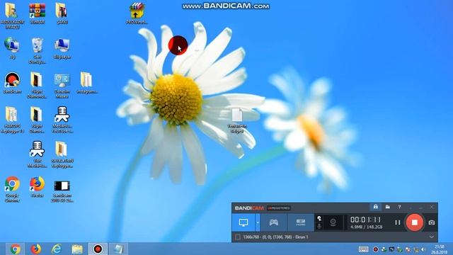The width and height of the screenshot is (453, 255).
Task: Pause the Bandicam recording
Action: pos(398,222)
